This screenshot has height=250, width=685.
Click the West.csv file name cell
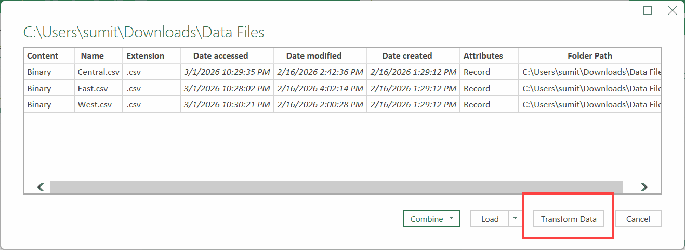99,104
